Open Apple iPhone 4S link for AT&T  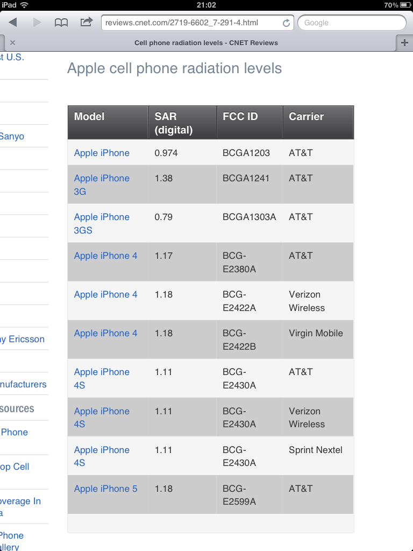point(102,378)
